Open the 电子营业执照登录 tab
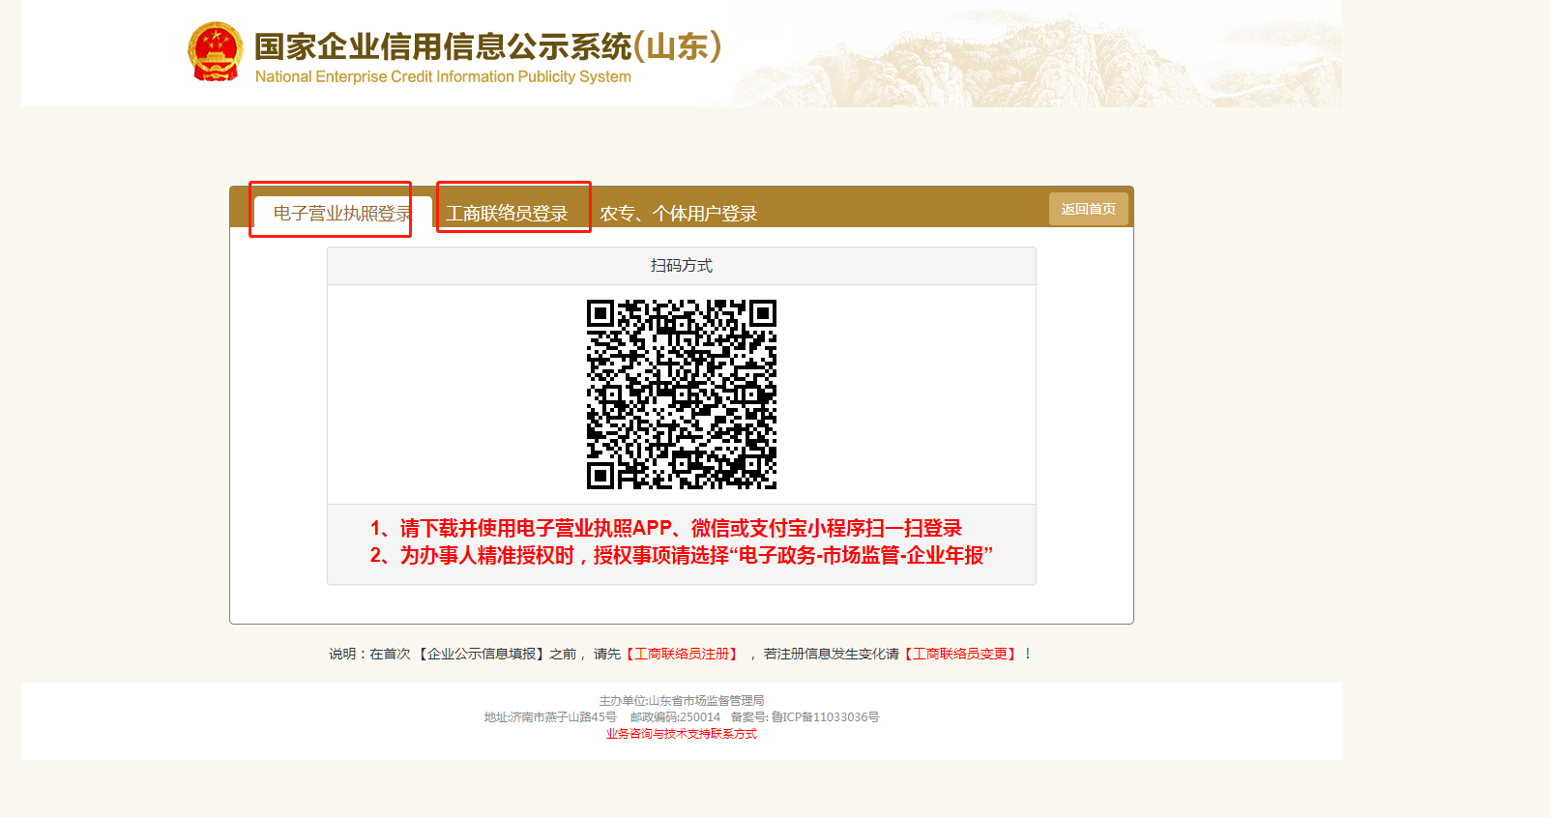This screenshot has height=817, width=1551. 342,213
